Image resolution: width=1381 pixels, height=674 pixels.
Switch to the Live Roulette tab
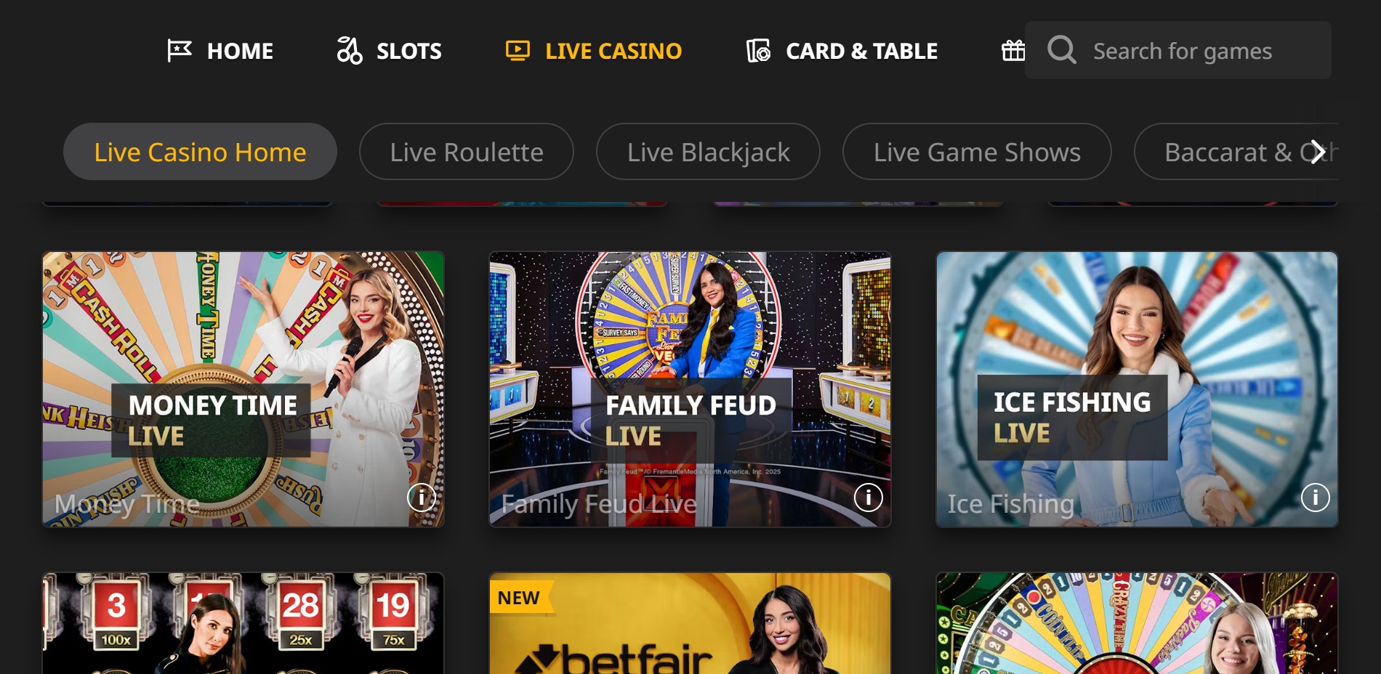[x=467, y=152]
